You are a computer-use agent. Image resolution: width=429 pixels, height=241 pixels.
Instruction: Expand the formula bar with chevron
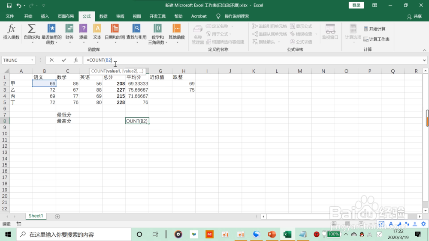(424, 60)
